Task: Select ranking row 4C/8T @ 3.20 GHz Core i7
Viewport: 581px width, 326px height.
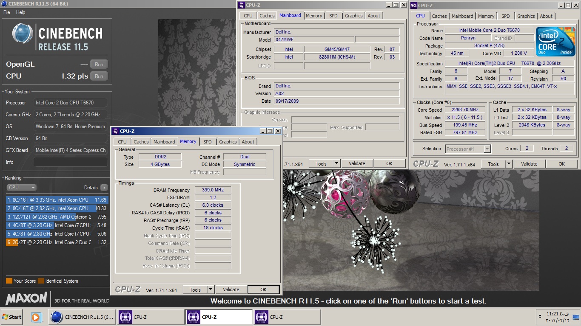Action: pyautogui.click(x=57, y=225)
